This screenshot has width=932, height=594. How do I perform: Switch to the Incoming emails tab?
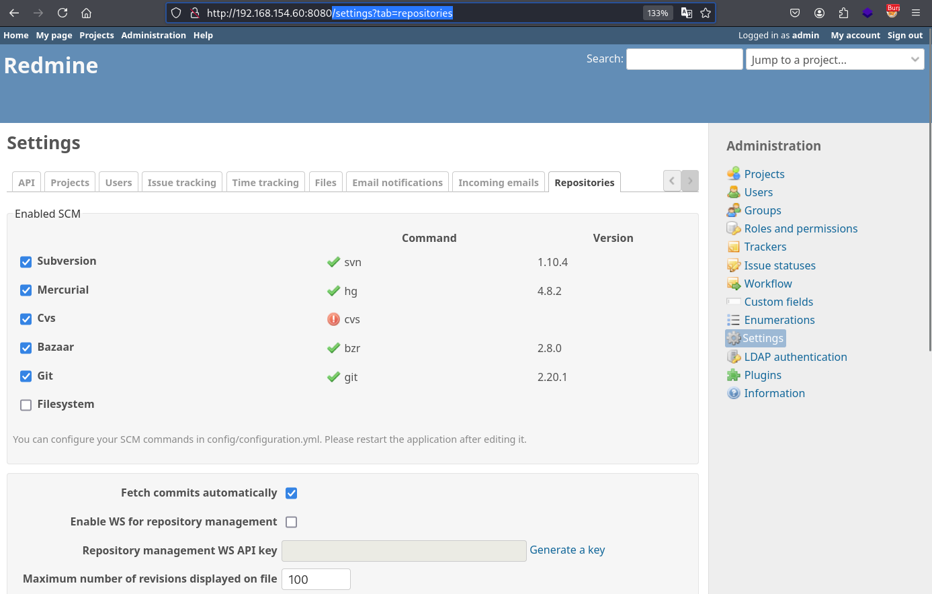coord(499,182)
